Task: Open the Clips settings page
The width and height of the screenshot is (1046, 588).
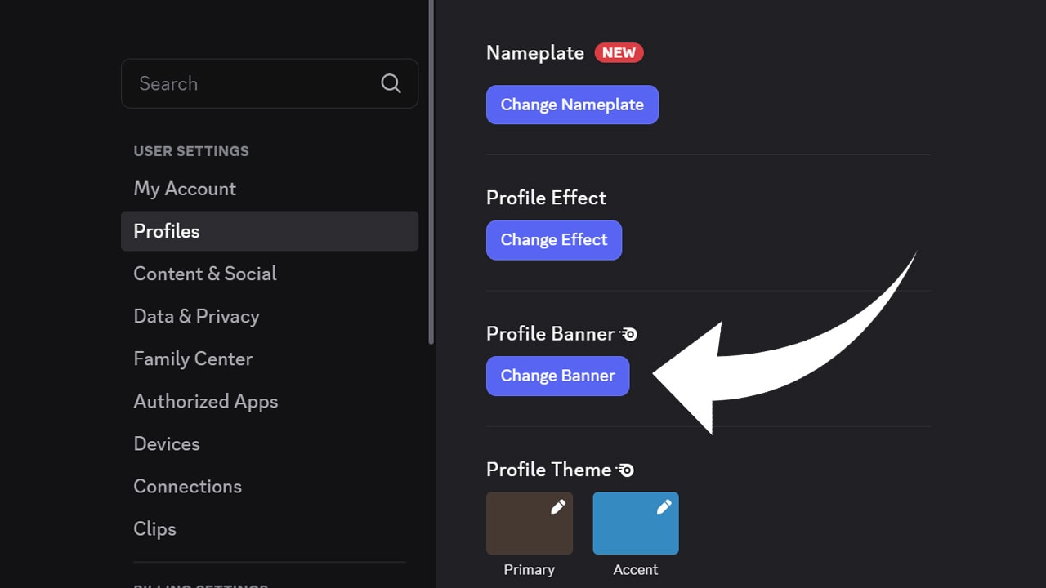Action: coord(154,528)
